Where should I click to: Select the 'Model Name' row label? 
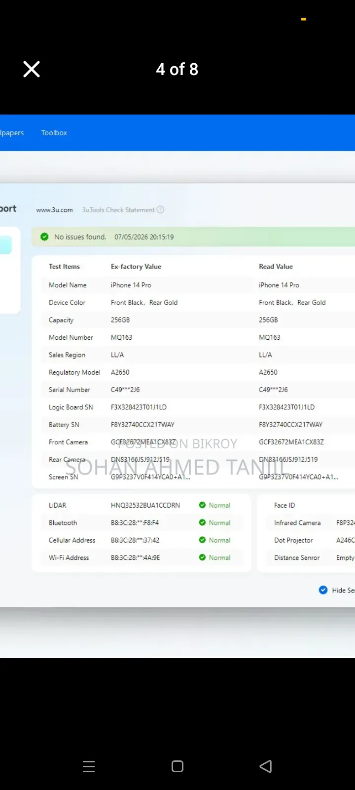tap(68, 285)
